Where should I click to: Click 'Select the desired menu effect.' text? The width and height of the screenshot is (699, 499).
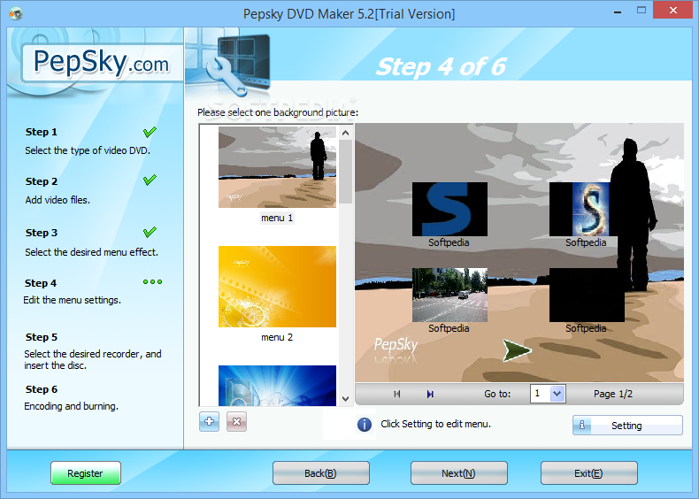pos(91,252)
